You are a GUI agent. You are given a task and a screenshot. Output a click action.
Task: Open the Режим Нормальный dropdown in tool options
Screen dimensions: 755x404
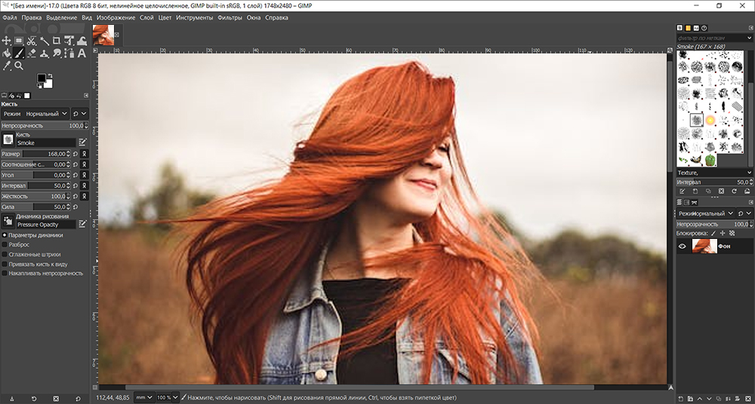pos(45,114)
